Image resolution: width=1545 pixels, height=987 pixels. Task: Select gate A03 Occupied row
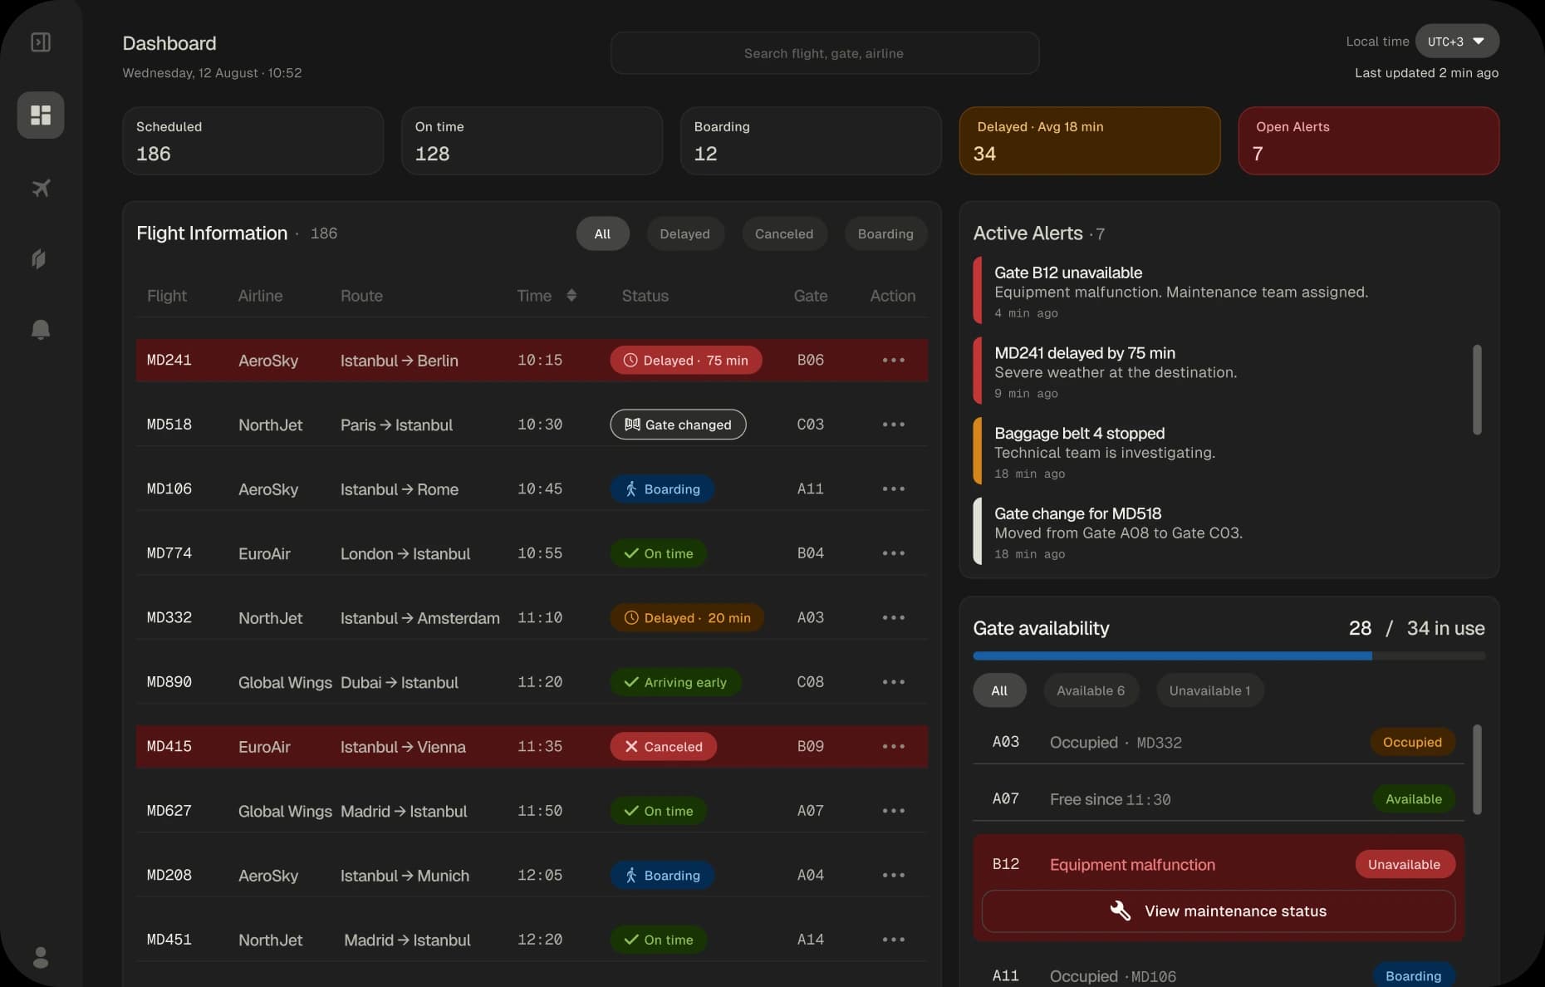1219,742
